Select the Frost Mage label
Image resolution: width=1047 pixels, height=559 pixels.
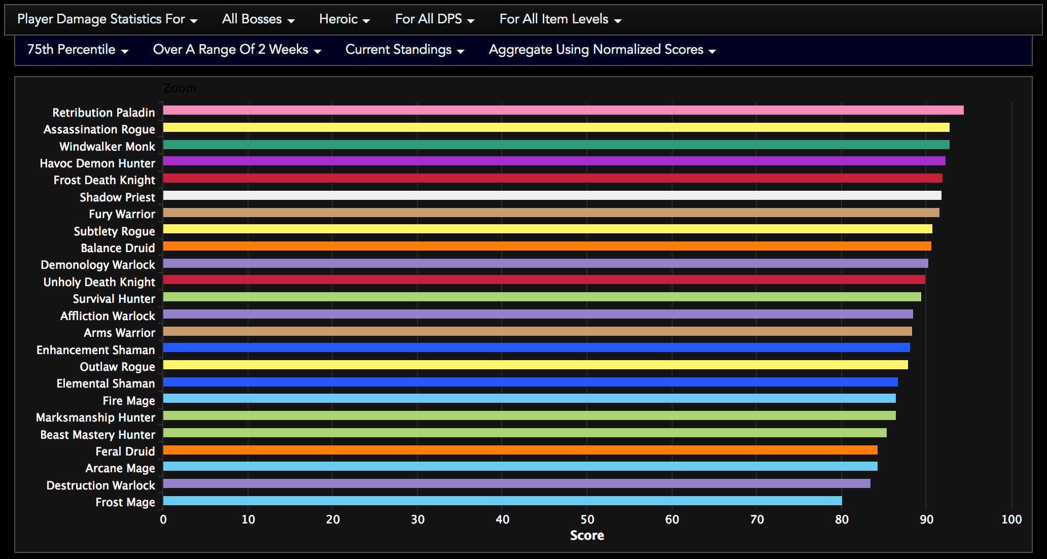click(x=125, y=502)
